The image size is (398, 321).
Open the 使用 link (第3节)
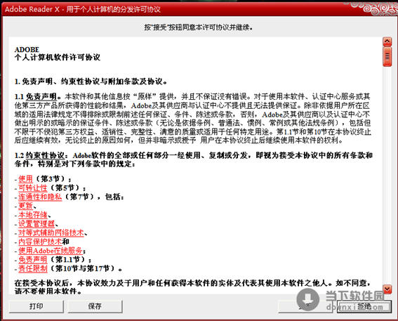pos(25,179)
